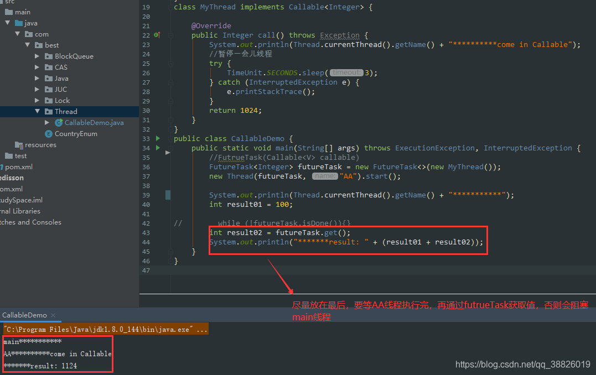This screenshot has height=375, width=596.
Task: Select the StudySpace.iml file
Action: tap(21, 200)
